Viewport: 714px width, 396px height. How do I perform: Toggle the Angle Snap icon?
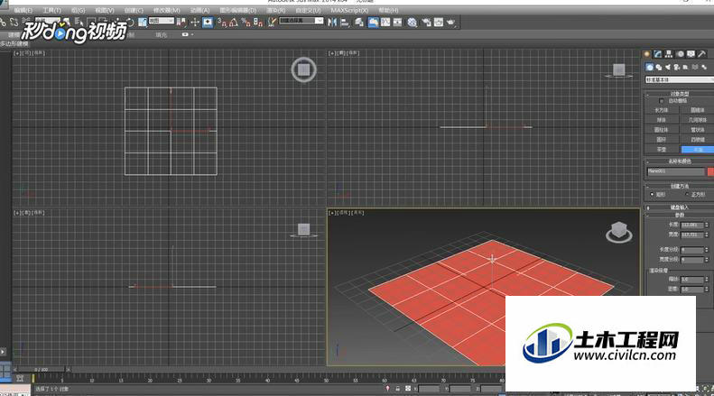234,22
